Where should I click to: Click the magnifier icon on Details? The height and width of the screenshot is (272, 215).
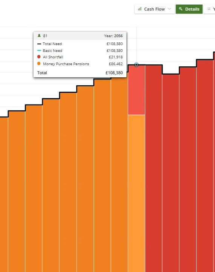181,9
